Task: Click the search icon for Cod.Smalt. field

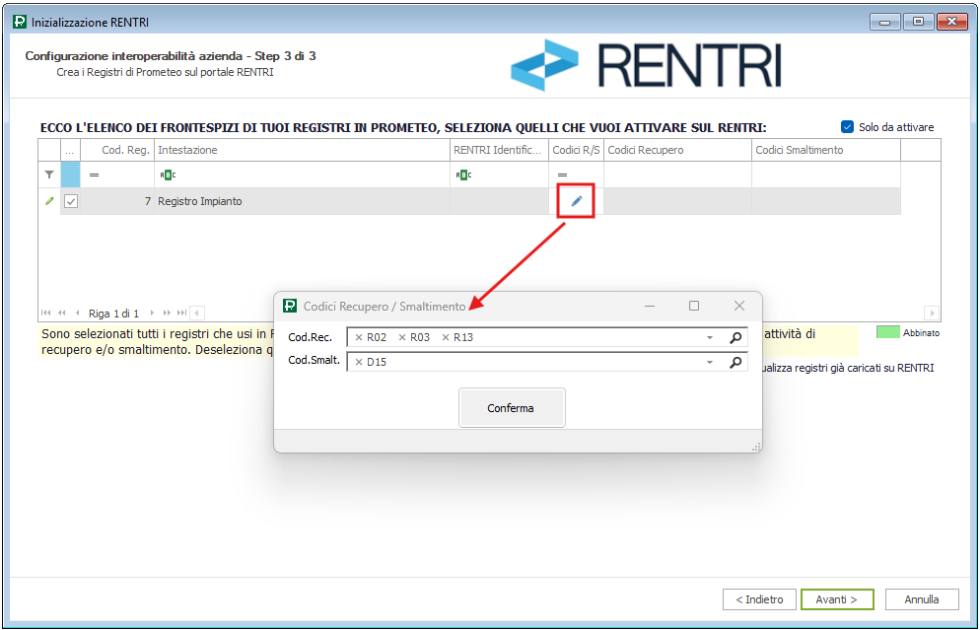Action: coord(735,362)
